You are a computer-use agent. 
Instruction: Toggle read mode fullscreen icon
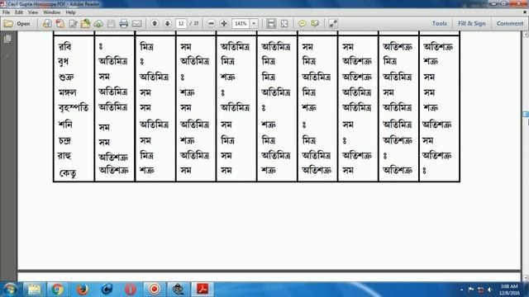point(333,24)
